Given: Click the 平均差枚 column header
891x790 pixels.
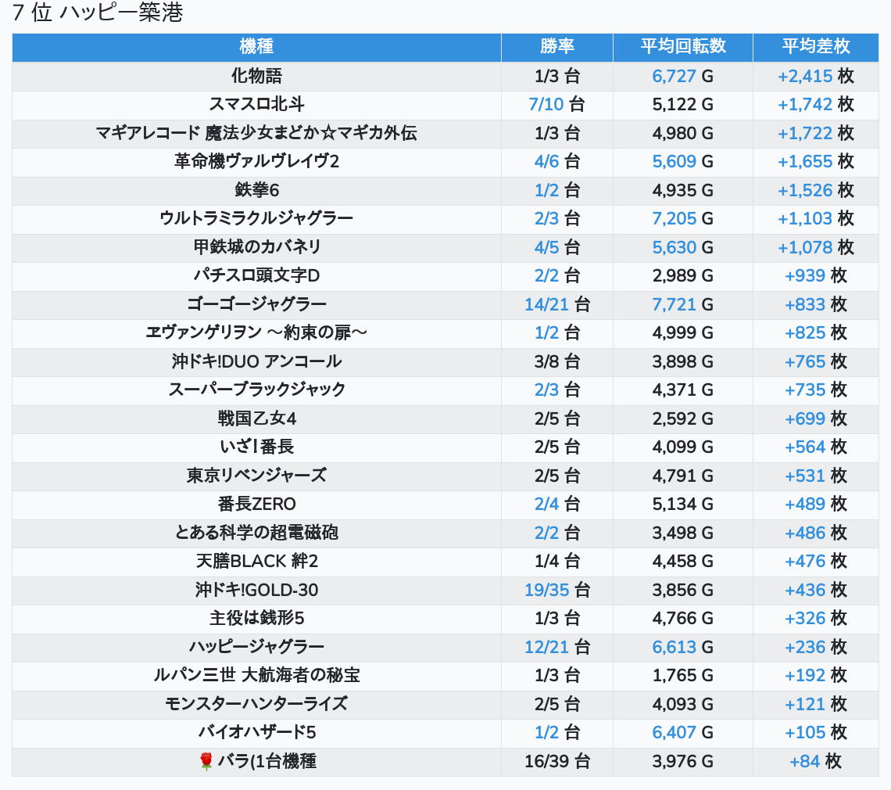Looking at the screenshot, I should [x=815, y=47].
